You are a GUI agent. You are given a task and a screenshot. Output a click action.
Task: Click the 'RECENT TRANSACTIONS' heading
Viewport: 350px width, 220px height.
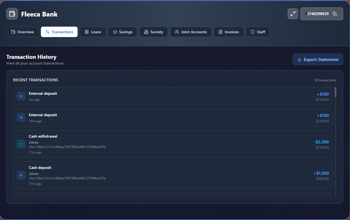click(36, 80)
